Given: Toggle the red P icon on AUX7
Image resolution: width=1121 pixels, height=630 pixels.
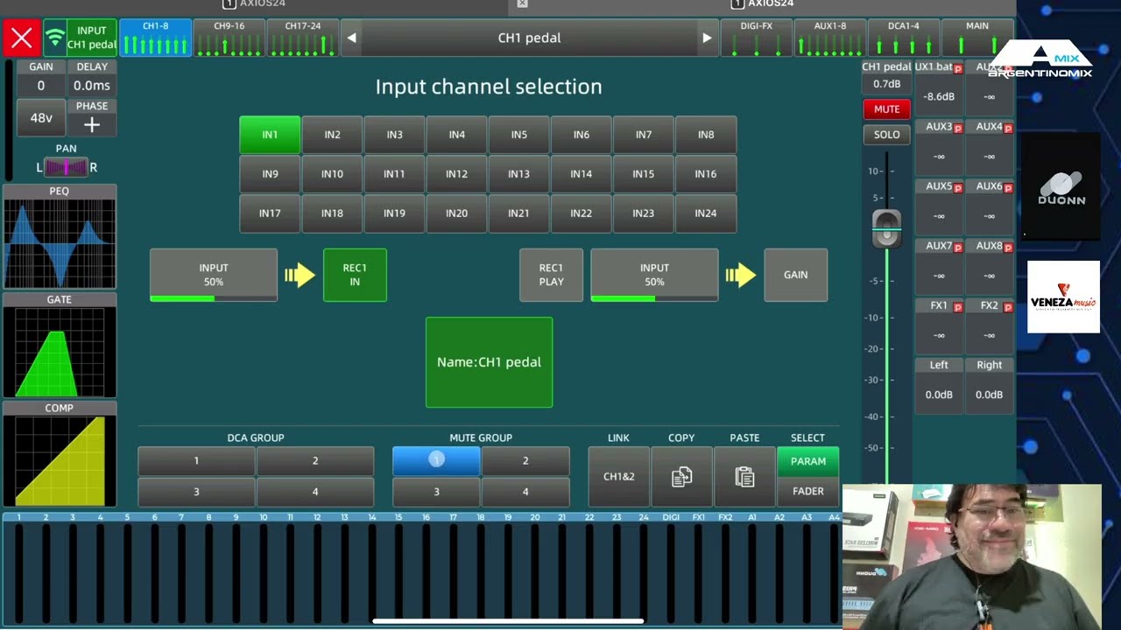Looking at the screenshot, I should tap(958, 247).
